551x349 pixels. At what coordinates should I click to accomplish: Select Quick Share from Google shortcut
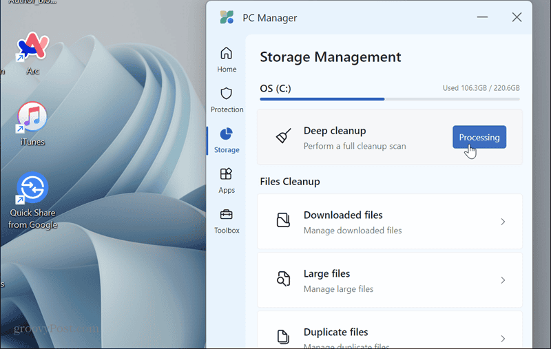click(x=32, y=200)
